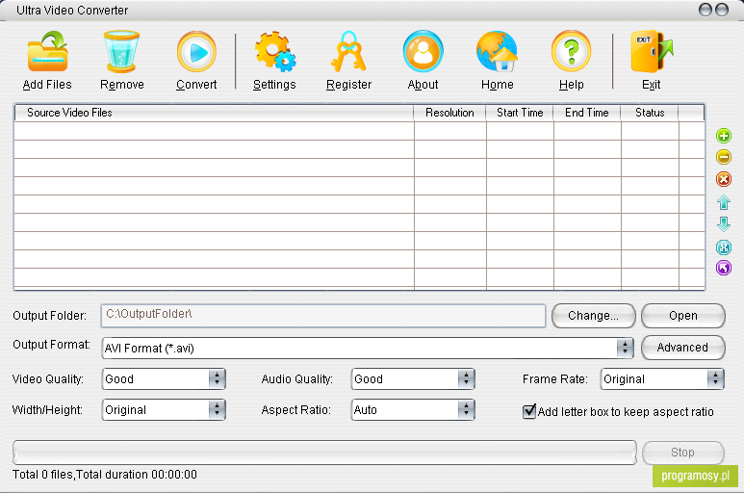
Task: Open Settings via the gears icon
Action: (x=274, y=52)
